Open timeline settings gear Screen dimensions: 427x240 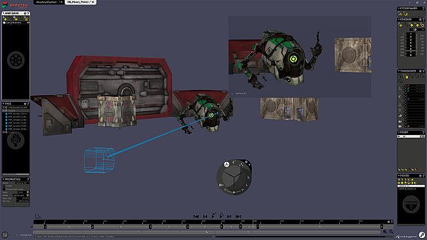(388, 222)
